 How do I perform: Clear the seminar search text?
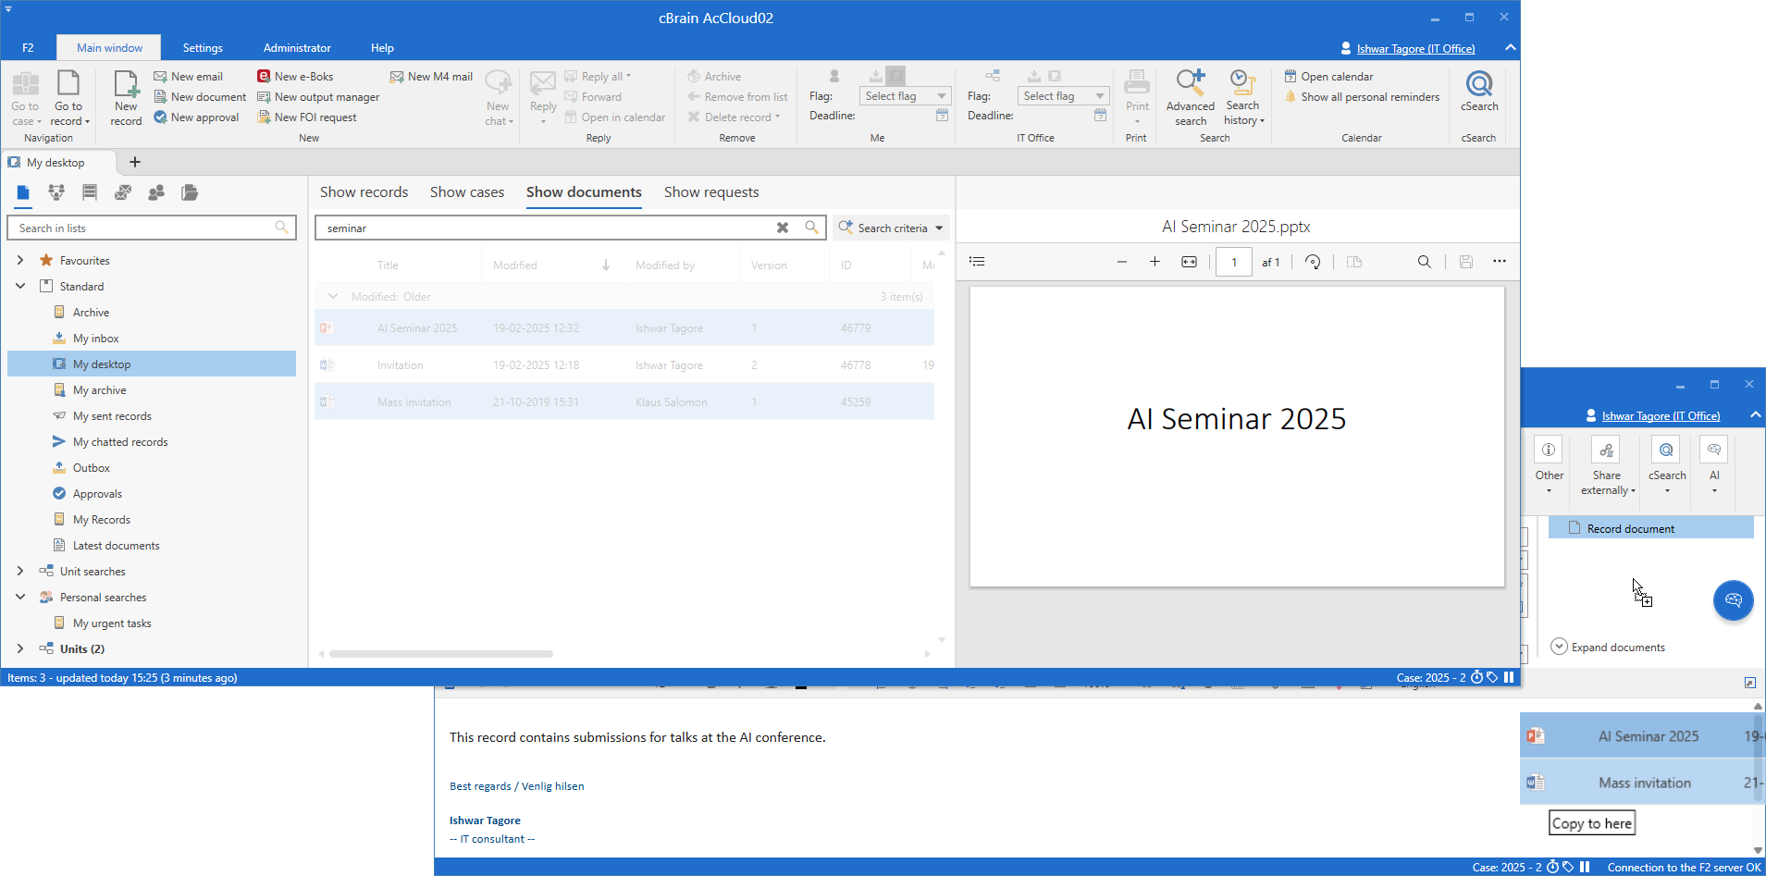click(783, 228)
